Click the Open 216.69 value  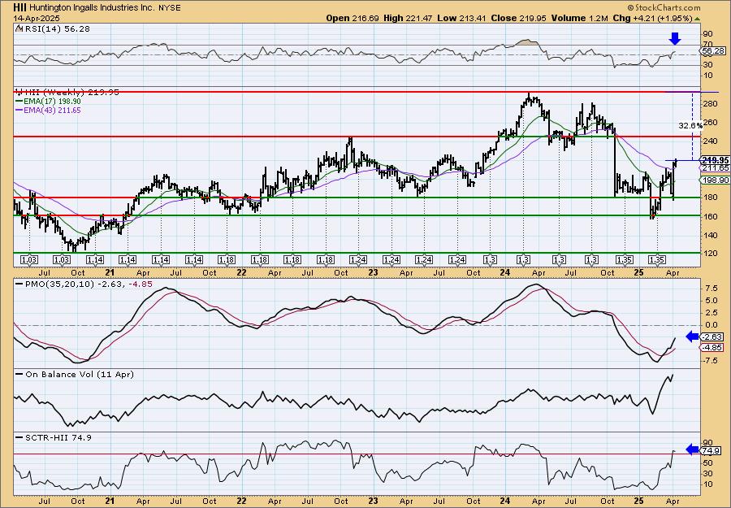[353, 18]
